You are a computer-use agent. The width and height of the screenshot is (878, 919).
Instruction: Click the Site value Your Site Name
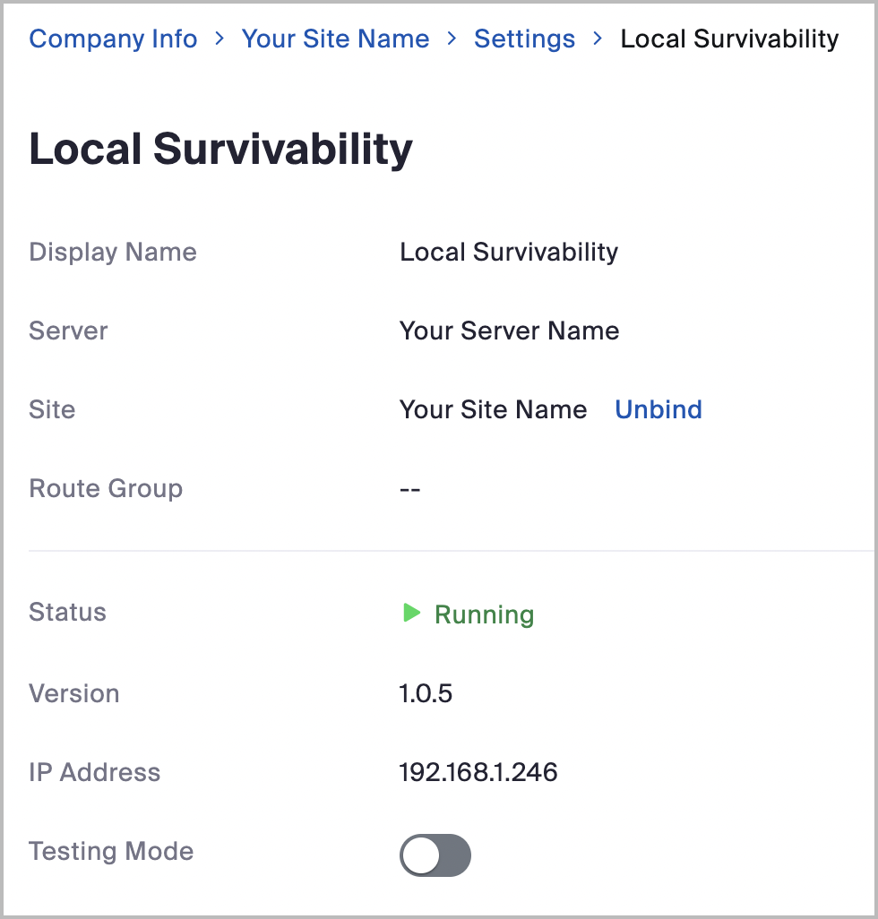493,409
